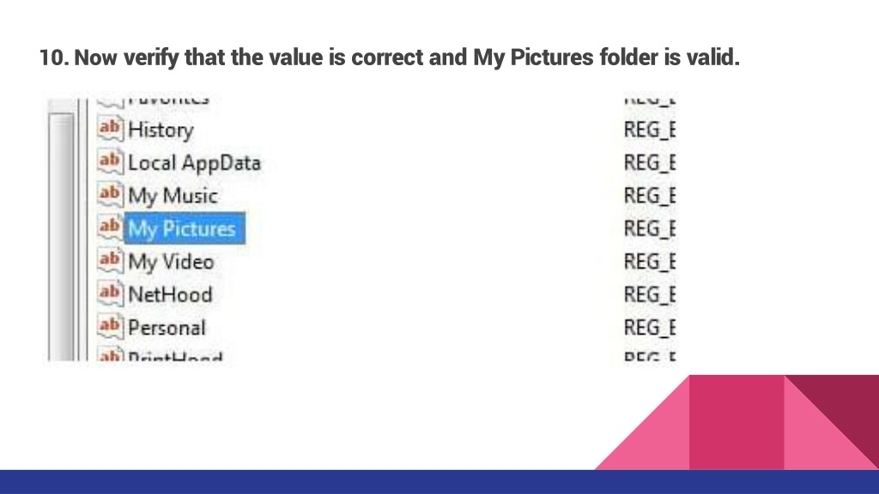Click the highlighted My Pictures entry

185,228
